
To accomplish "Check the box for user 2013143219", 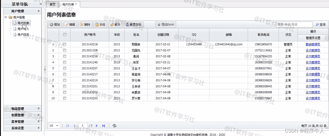I will click(x=65, y=80).
